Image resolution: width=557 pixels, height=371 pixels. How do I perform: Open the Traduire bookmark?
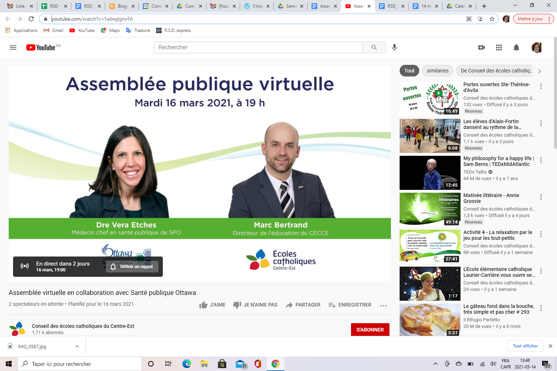point(138,30)
